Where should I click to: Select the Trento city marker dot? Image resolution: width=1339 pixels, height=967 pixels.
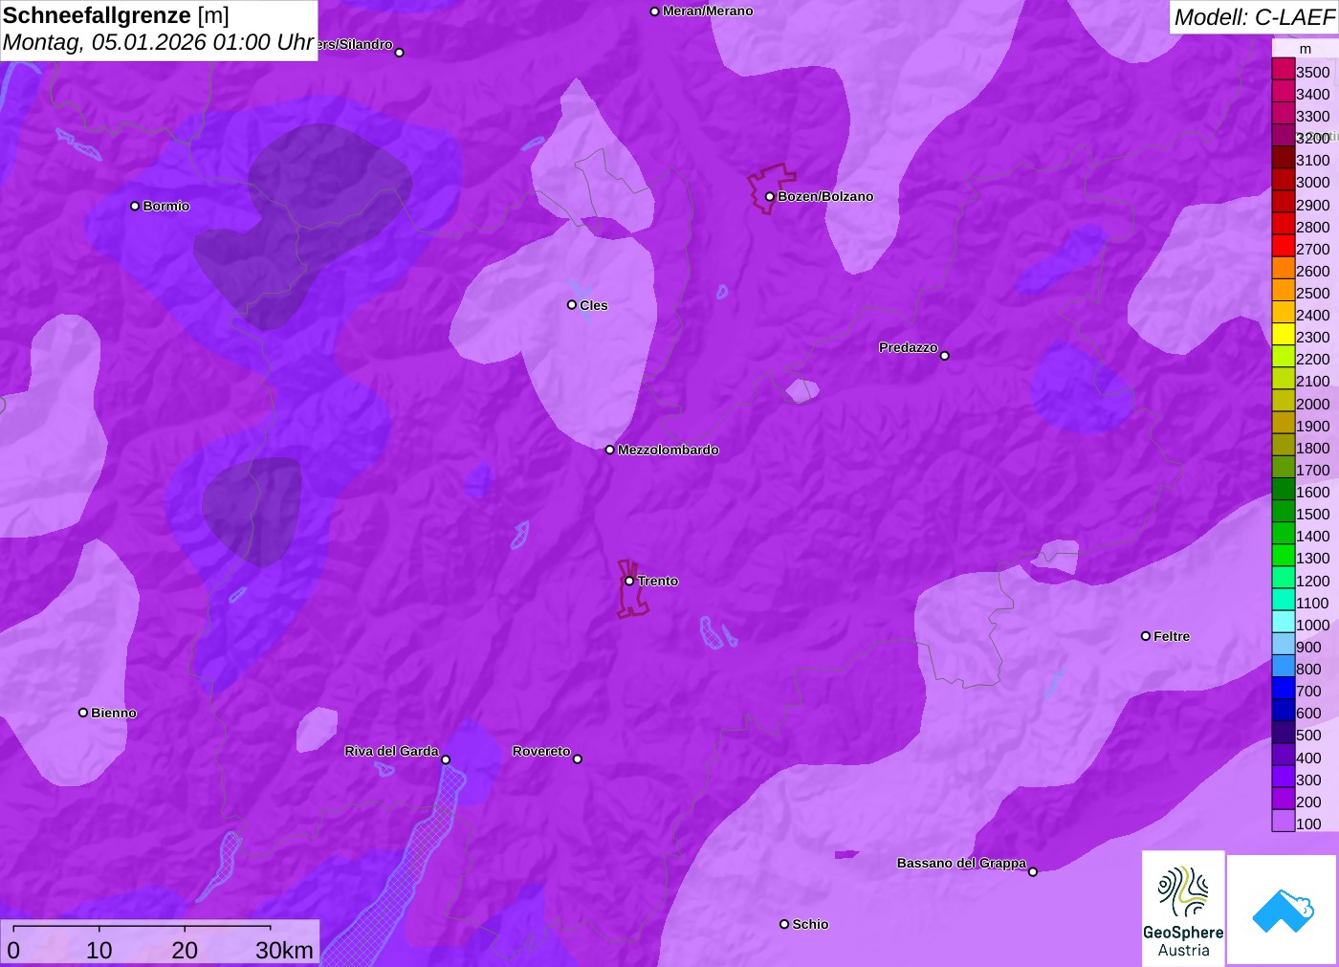point(629,581)
